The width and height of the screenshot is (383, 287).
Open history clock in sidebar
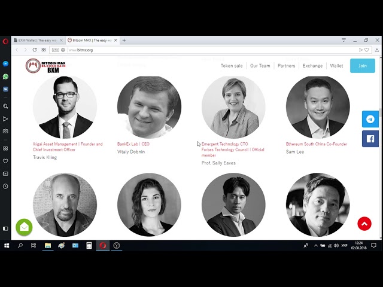[5, 186]
